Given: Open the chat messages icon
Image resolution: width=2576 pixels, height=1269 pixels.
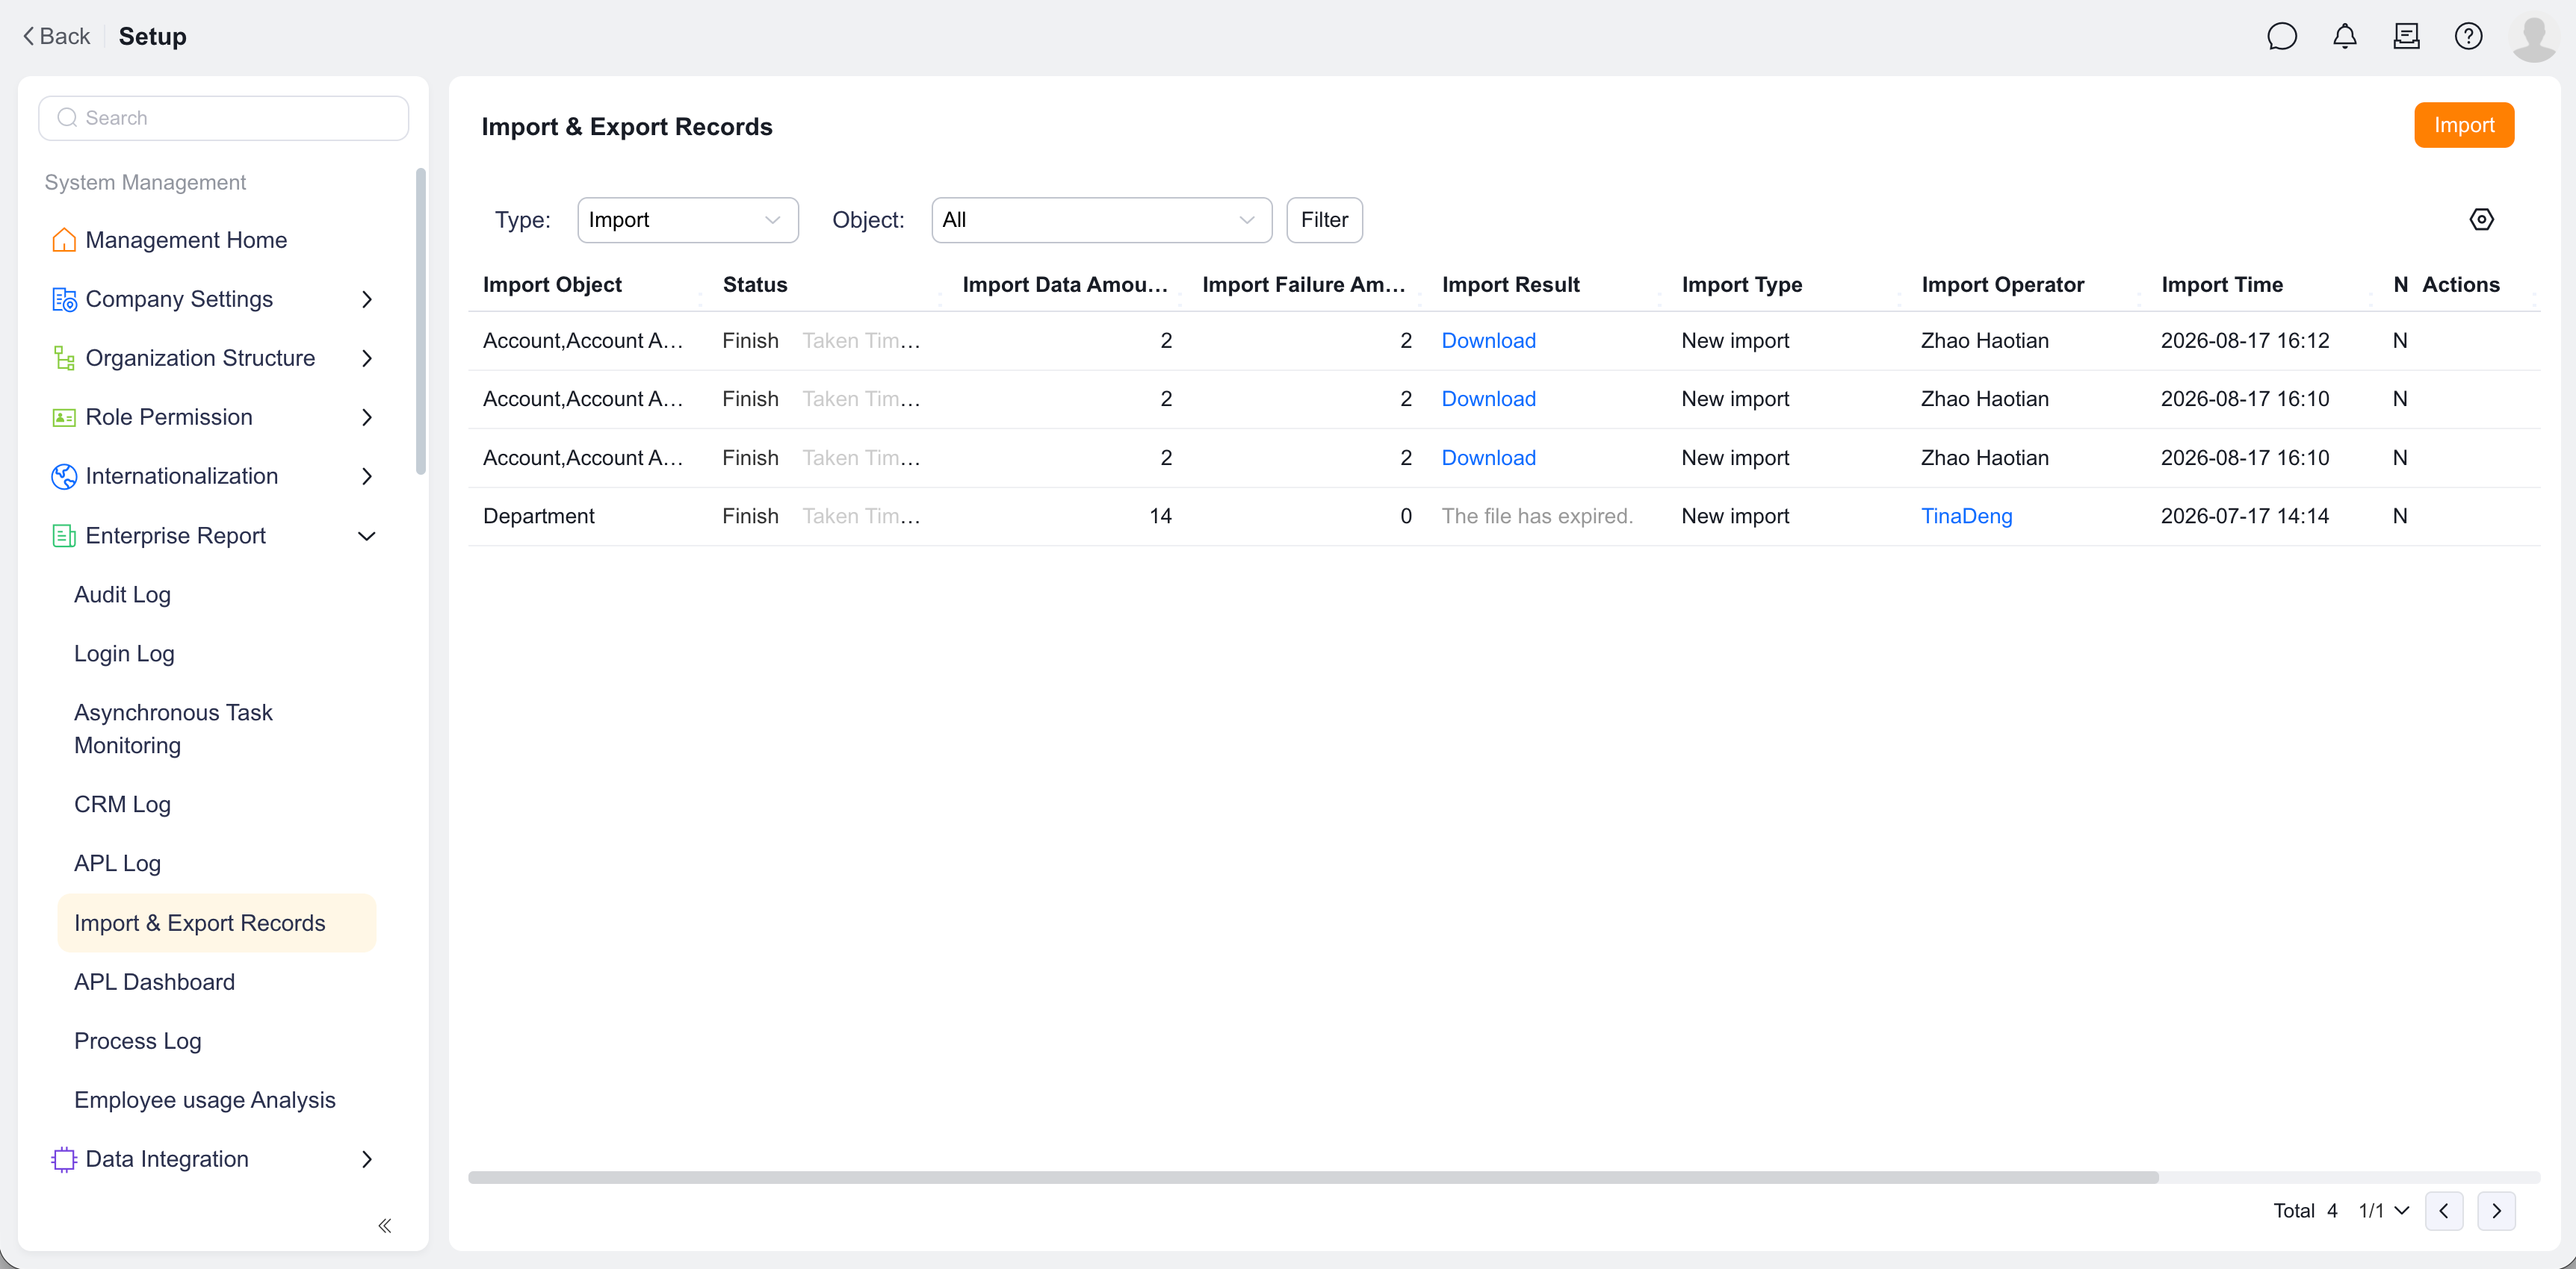Looking at the screenshot, I should (x=2282, y=37).
